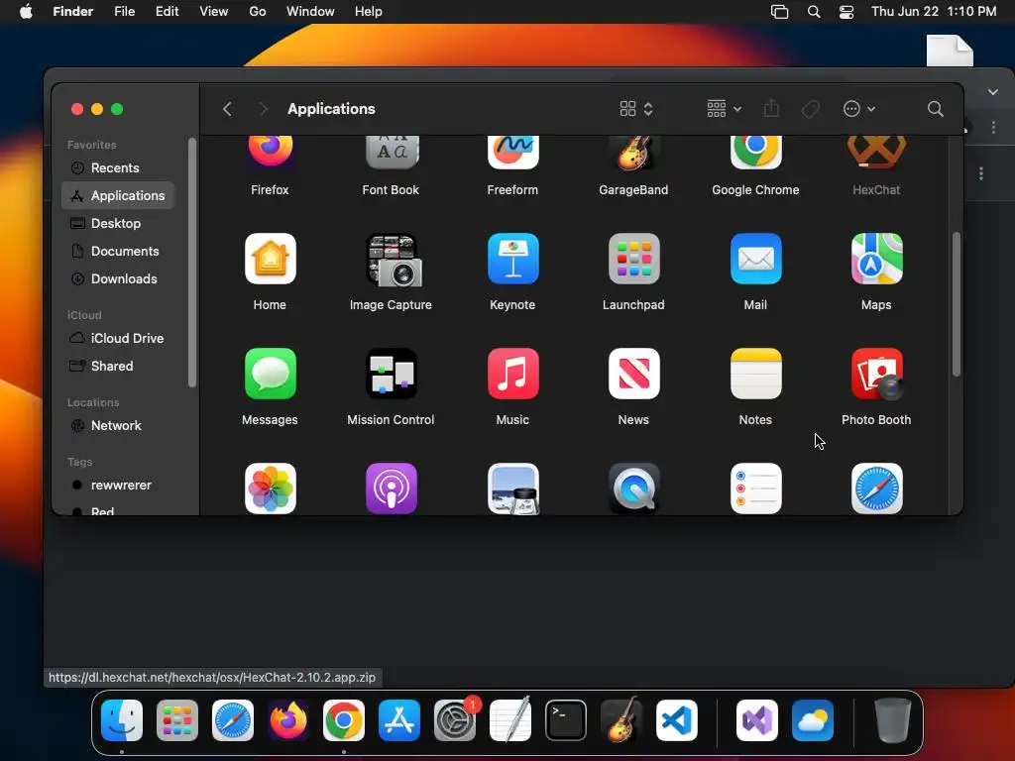The width and height of the screenshot is (1015, 761).
Task: Open the Finder action ellipsis menu
Action: point(859,109)
